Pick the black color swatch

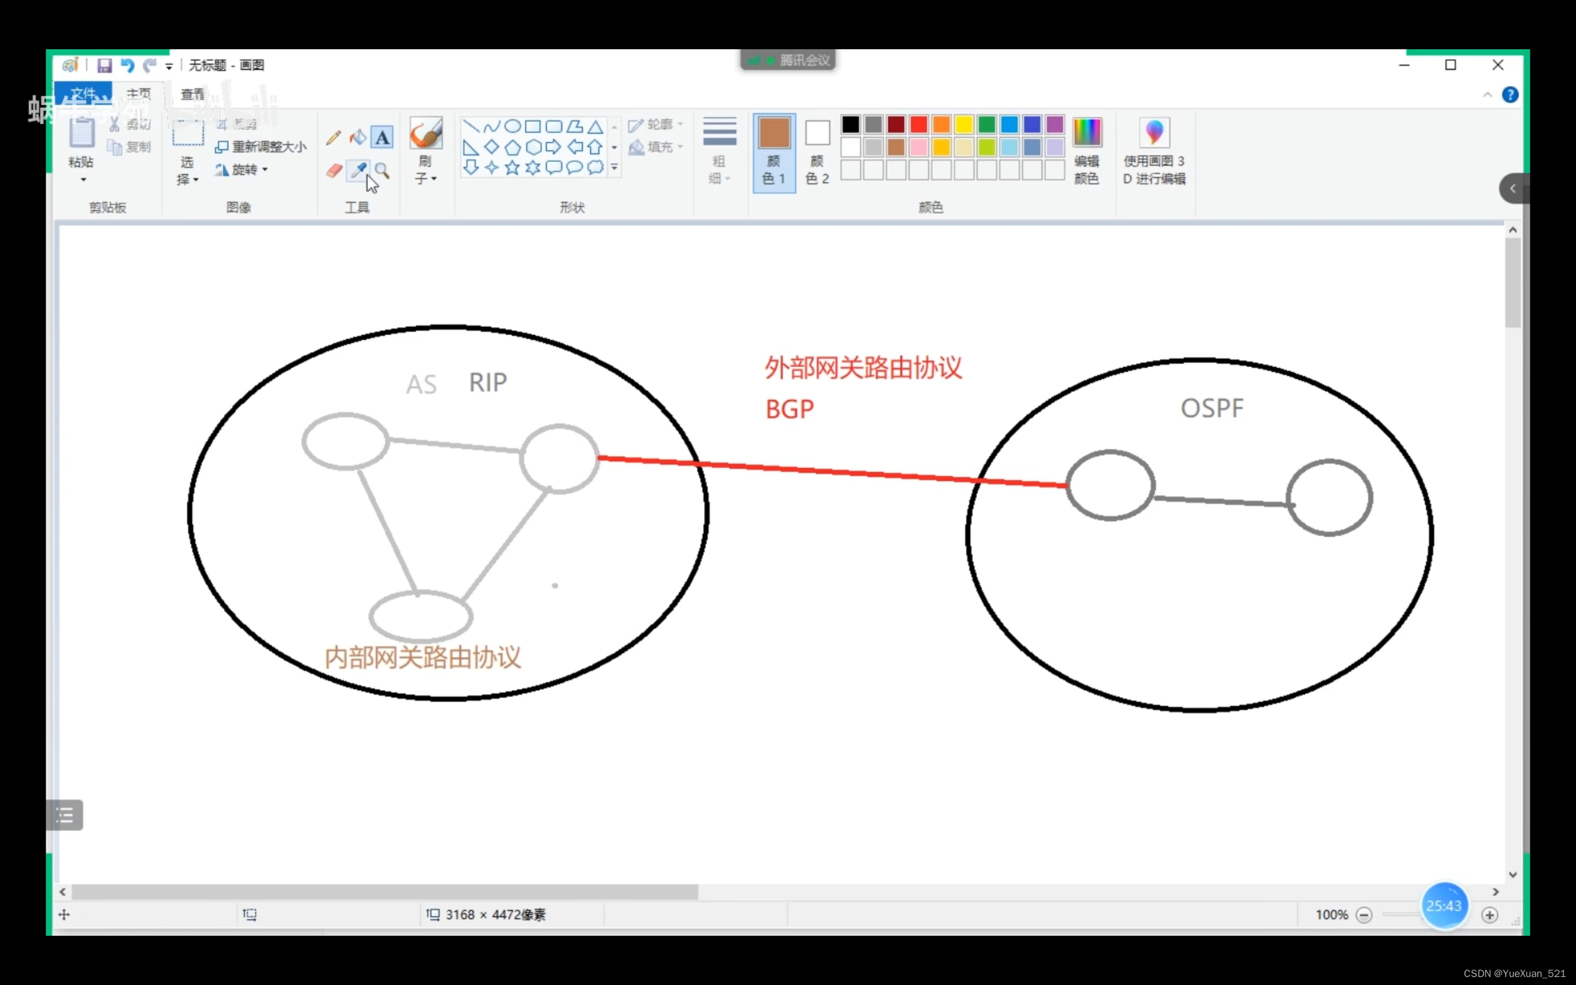[x=851, y=124]
